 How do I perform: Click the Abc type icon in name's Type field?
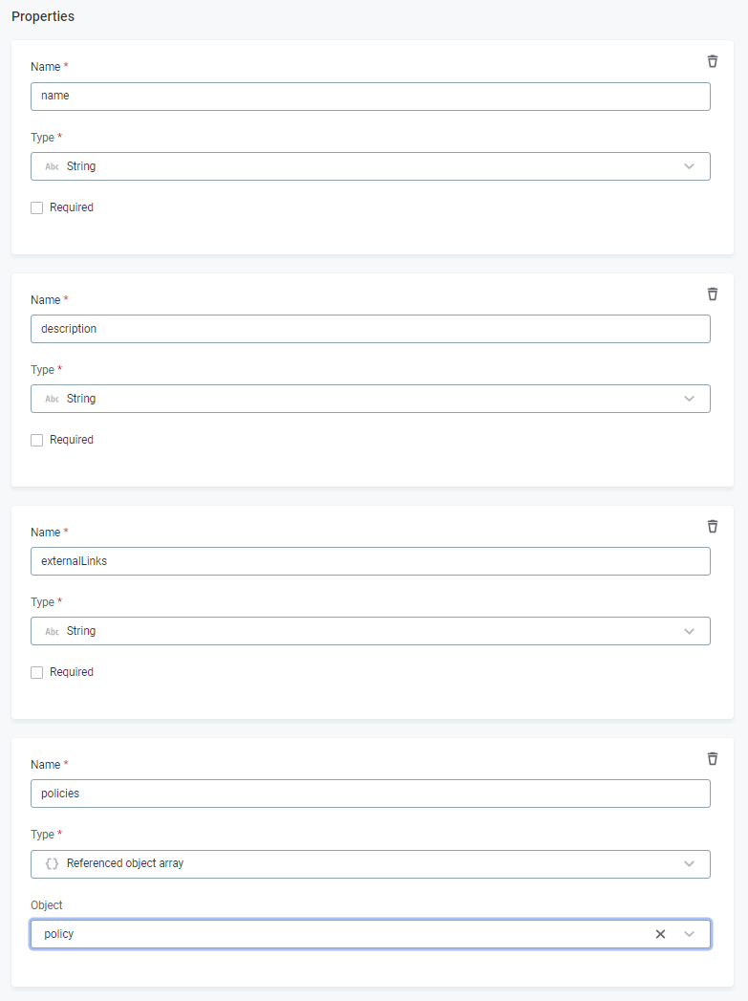pos(52,166)
